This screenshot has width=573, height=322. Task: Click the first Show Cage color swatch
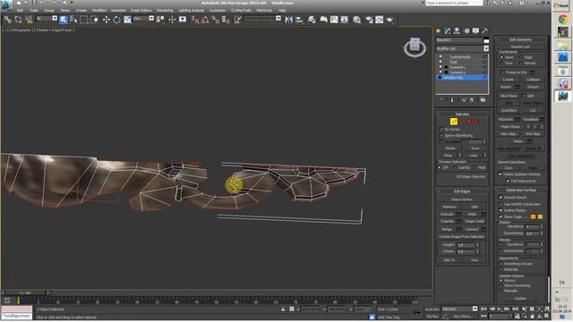534,216
